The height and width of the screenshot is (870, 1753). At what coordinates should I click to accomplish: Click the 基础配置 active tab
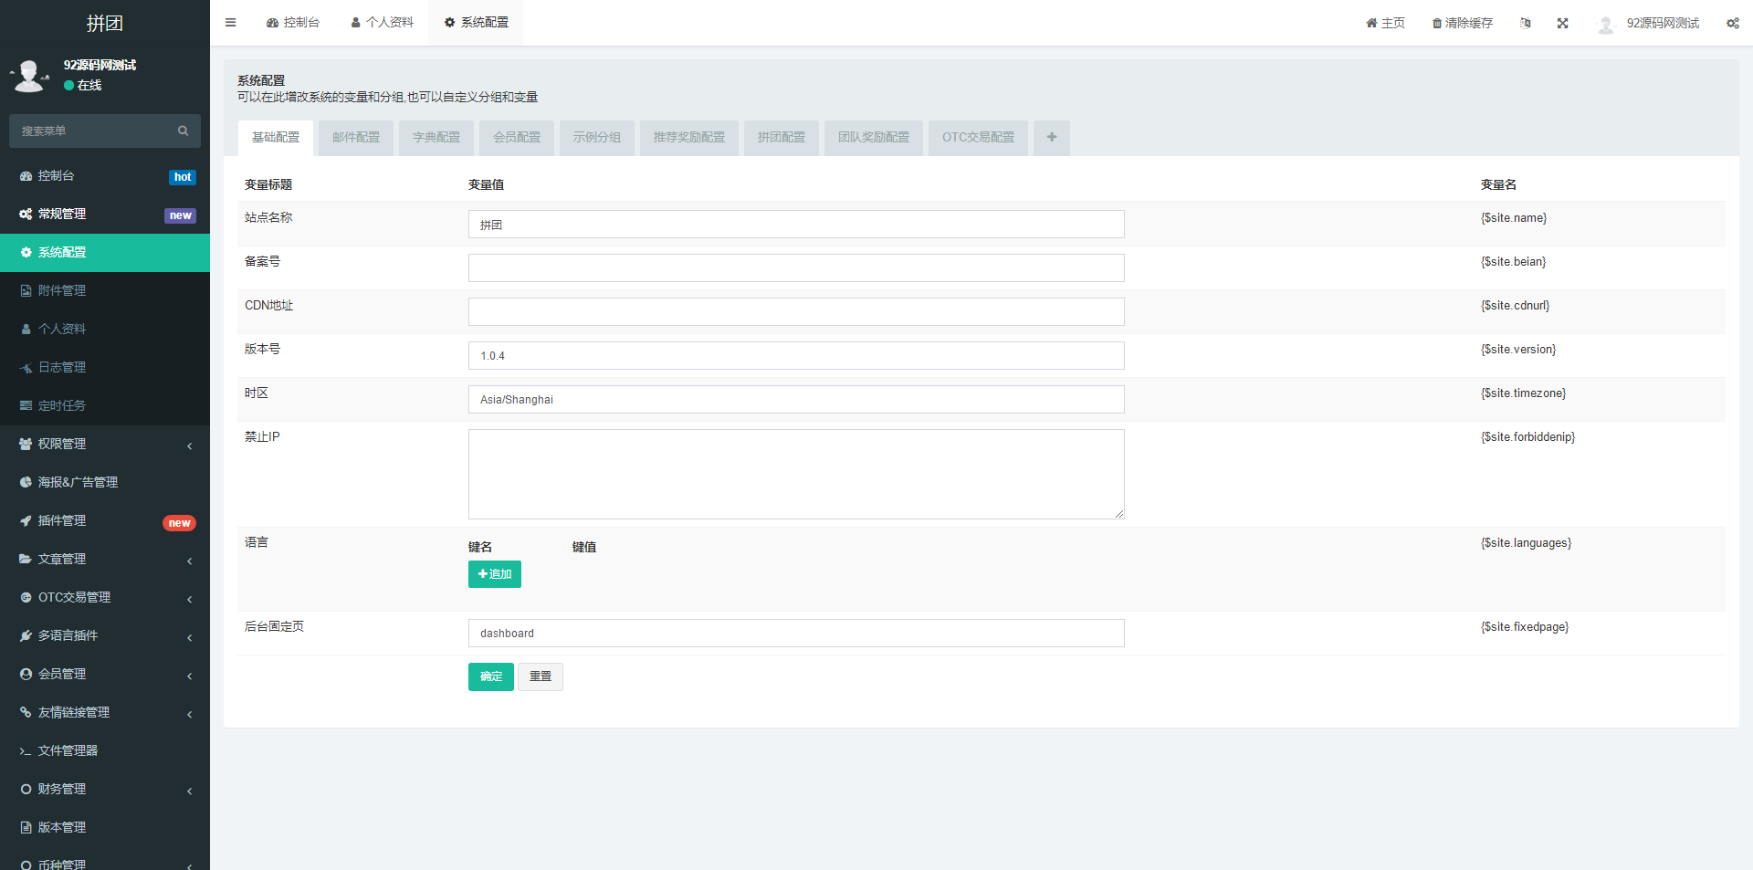(276, 138)
